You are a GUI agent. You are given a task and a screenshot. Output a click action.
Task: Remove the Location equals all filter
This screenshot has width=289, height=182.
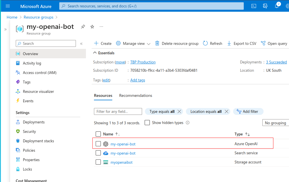coord(227,111)
